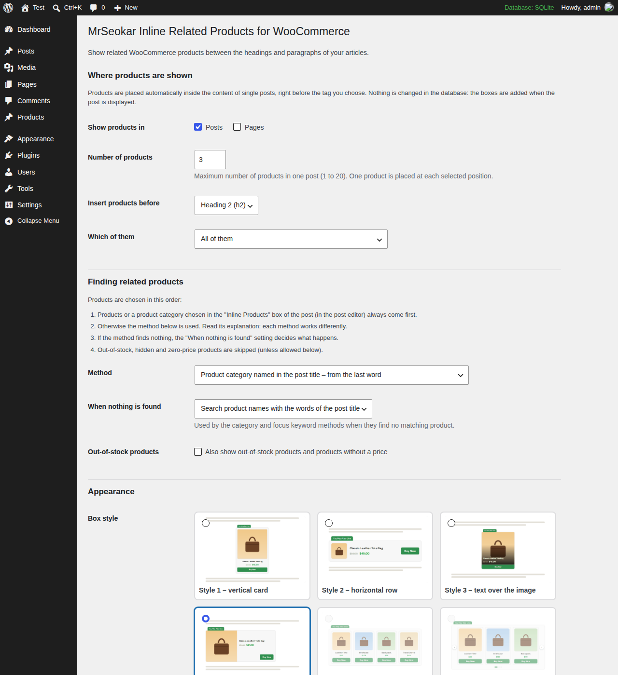618x675 pixels.
Task: Click the Media icon in sidebar
Action: click(x=9, y=67)
